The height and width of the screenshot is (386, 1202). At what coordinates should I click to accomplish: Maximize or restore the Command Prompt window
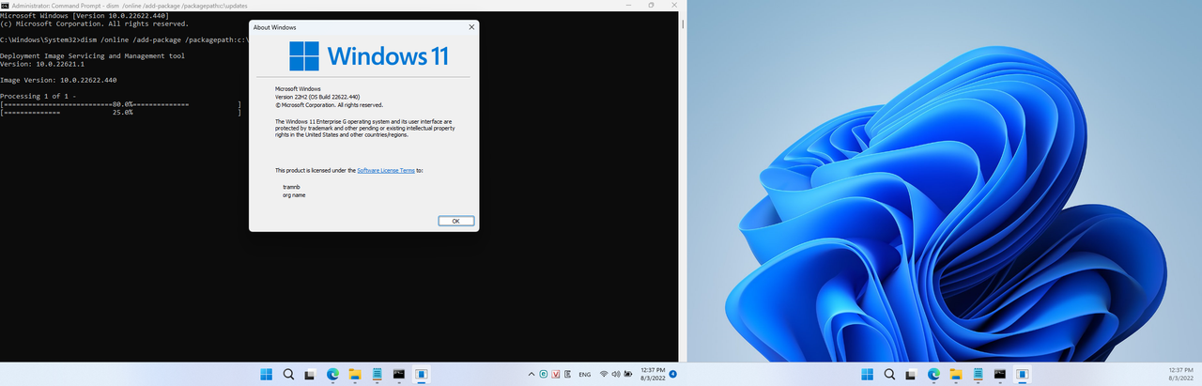tap(652, 5)
